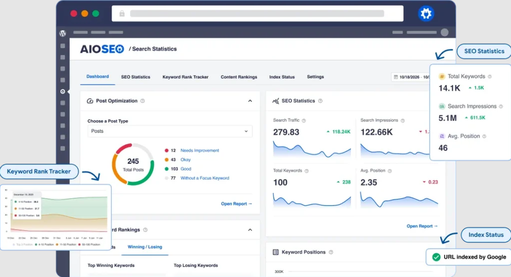Click the green check icon for URL indexed

[x=436, y=257]
